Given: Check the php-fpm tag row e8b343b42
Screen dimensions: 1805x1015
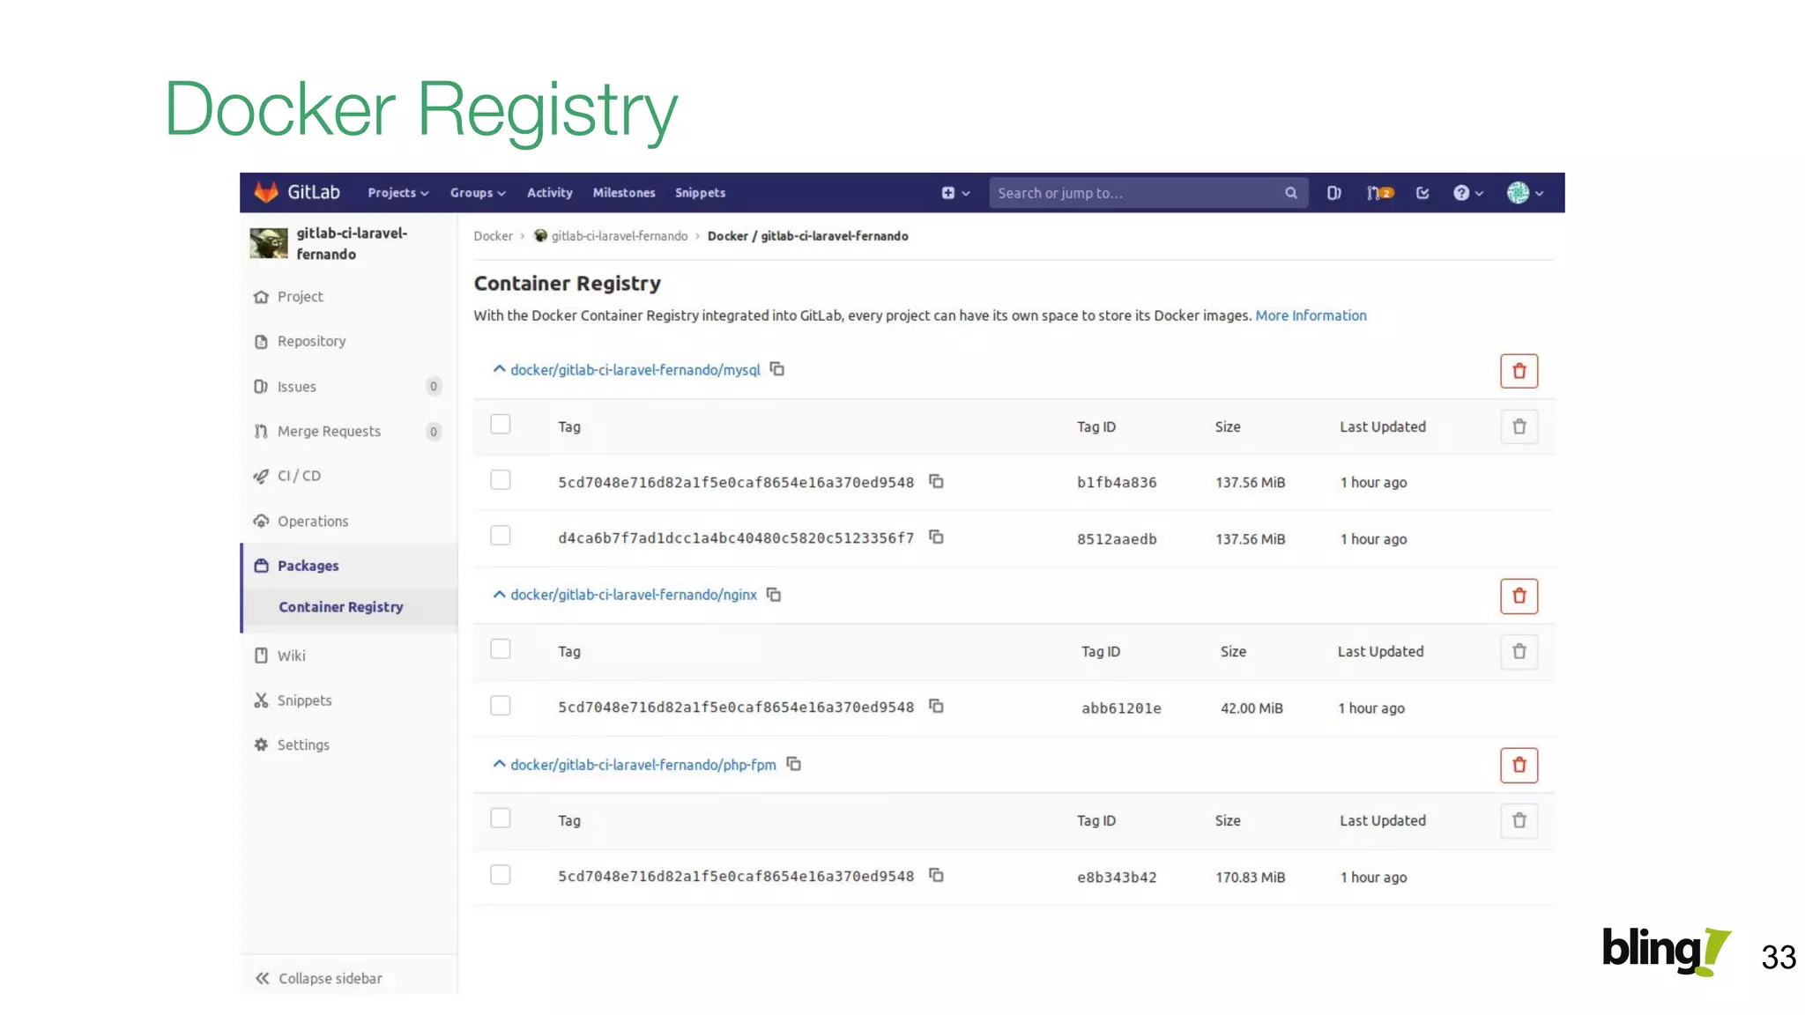Looking at the screenshot, I should (x=501, y=875).
